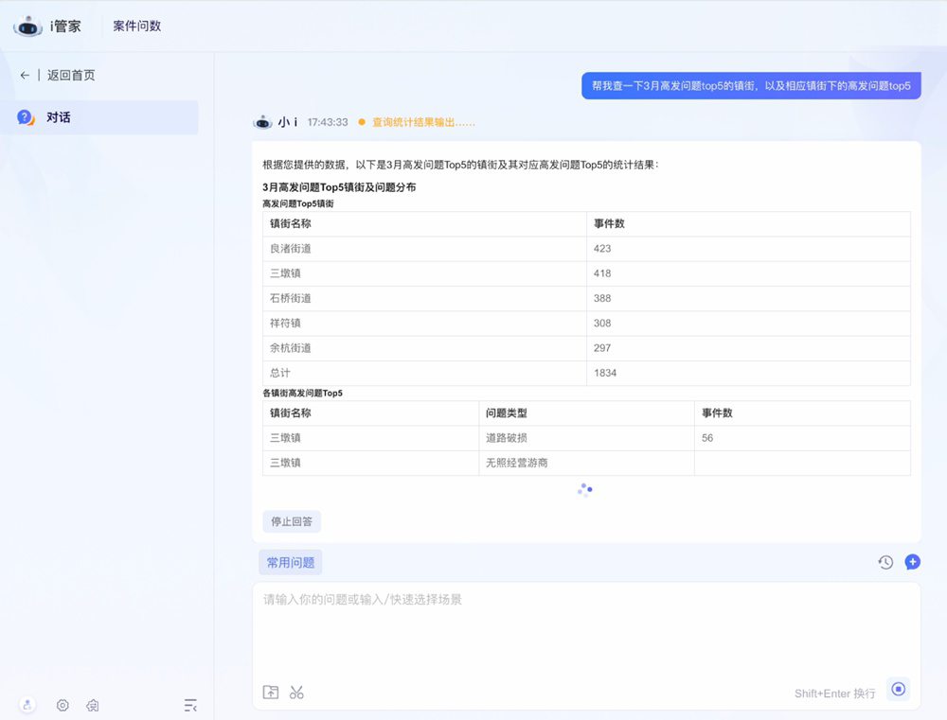Click the 3月高发问题Top5镇街及问题分布 heading

[x=339, y=187]
